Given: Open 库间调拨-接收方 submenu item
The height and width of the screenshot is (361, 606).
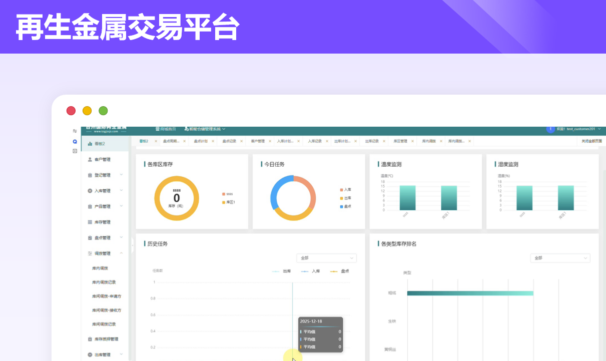Looking at the screenshot, I should click(x=107, y=310).
